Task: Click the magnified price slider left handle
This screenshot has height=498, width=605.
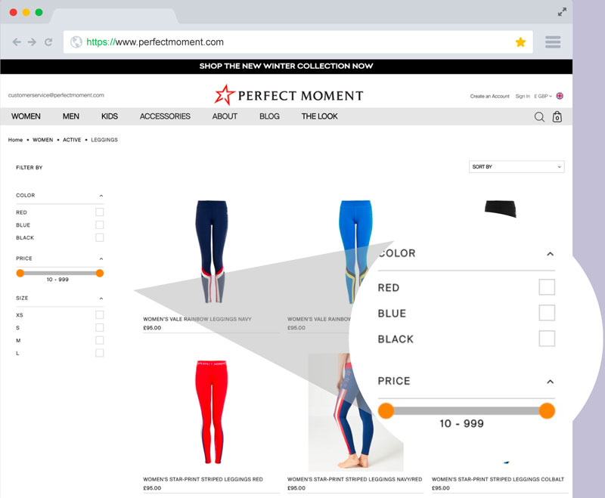Action: tap(386, 410)
